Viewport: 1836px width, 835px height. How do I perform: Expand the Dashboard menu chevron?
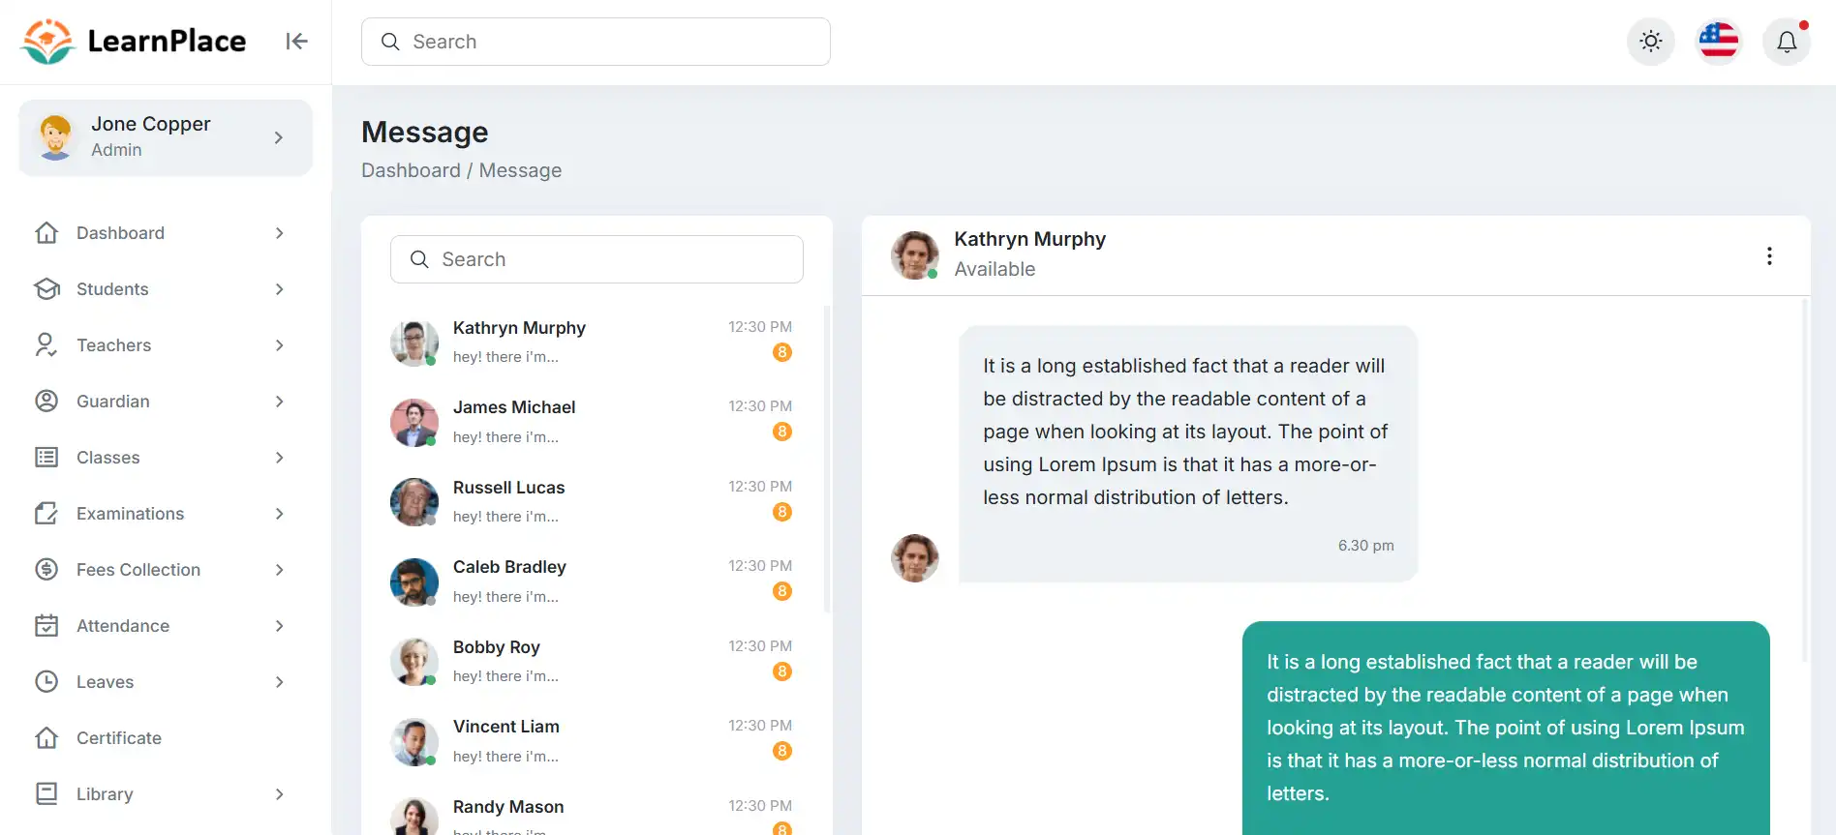279,233
